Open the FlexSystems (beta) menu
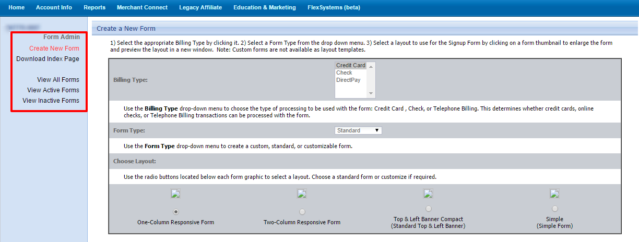 (x=334, y=7)
